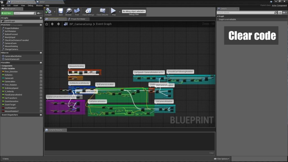Switch to the Proper Rot Maker tab
288x162 pixels.
[78, 19]
